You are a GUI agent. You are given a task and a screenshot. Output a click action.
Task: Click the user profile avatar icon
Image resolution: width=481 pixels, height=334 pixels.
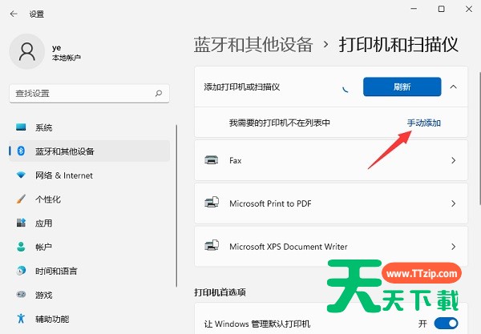[x=27, y=52]
